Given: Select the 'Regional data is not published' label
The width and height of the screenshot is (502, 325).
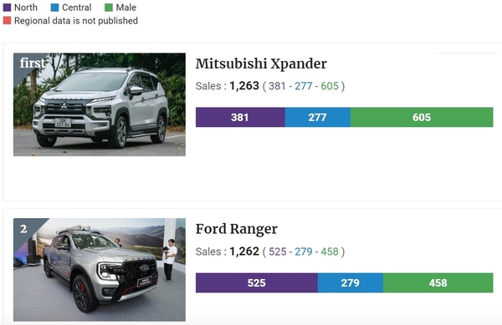Looking at the screenshot, I should point(76,21).
